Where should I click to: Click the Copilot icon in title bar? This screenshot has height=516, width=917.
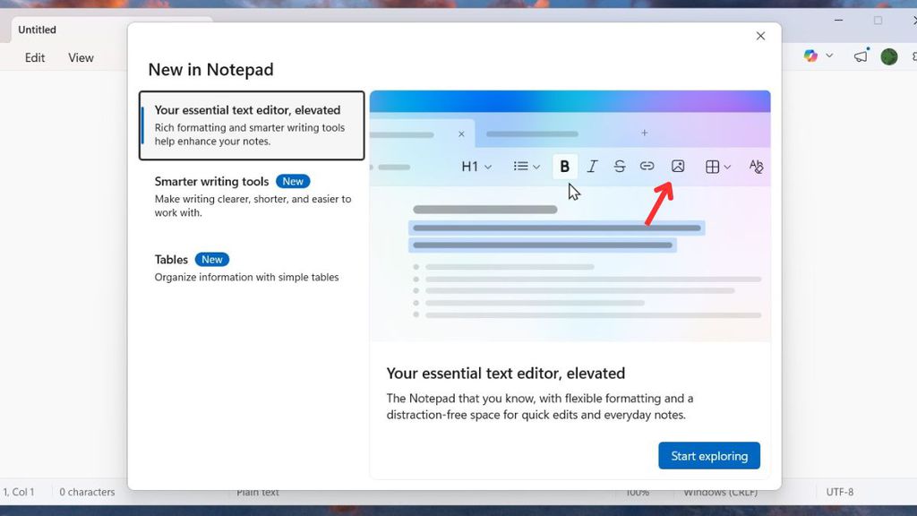(x=810, y=56)
